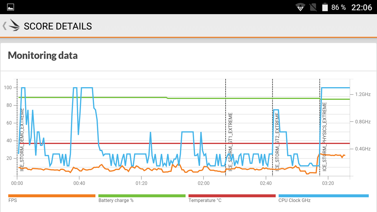Tap the 20 value on left axis
377x212 pixels.
(x=9, y=158)
